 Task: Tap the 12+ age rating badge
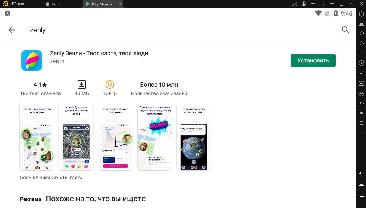tap(110, 85)
